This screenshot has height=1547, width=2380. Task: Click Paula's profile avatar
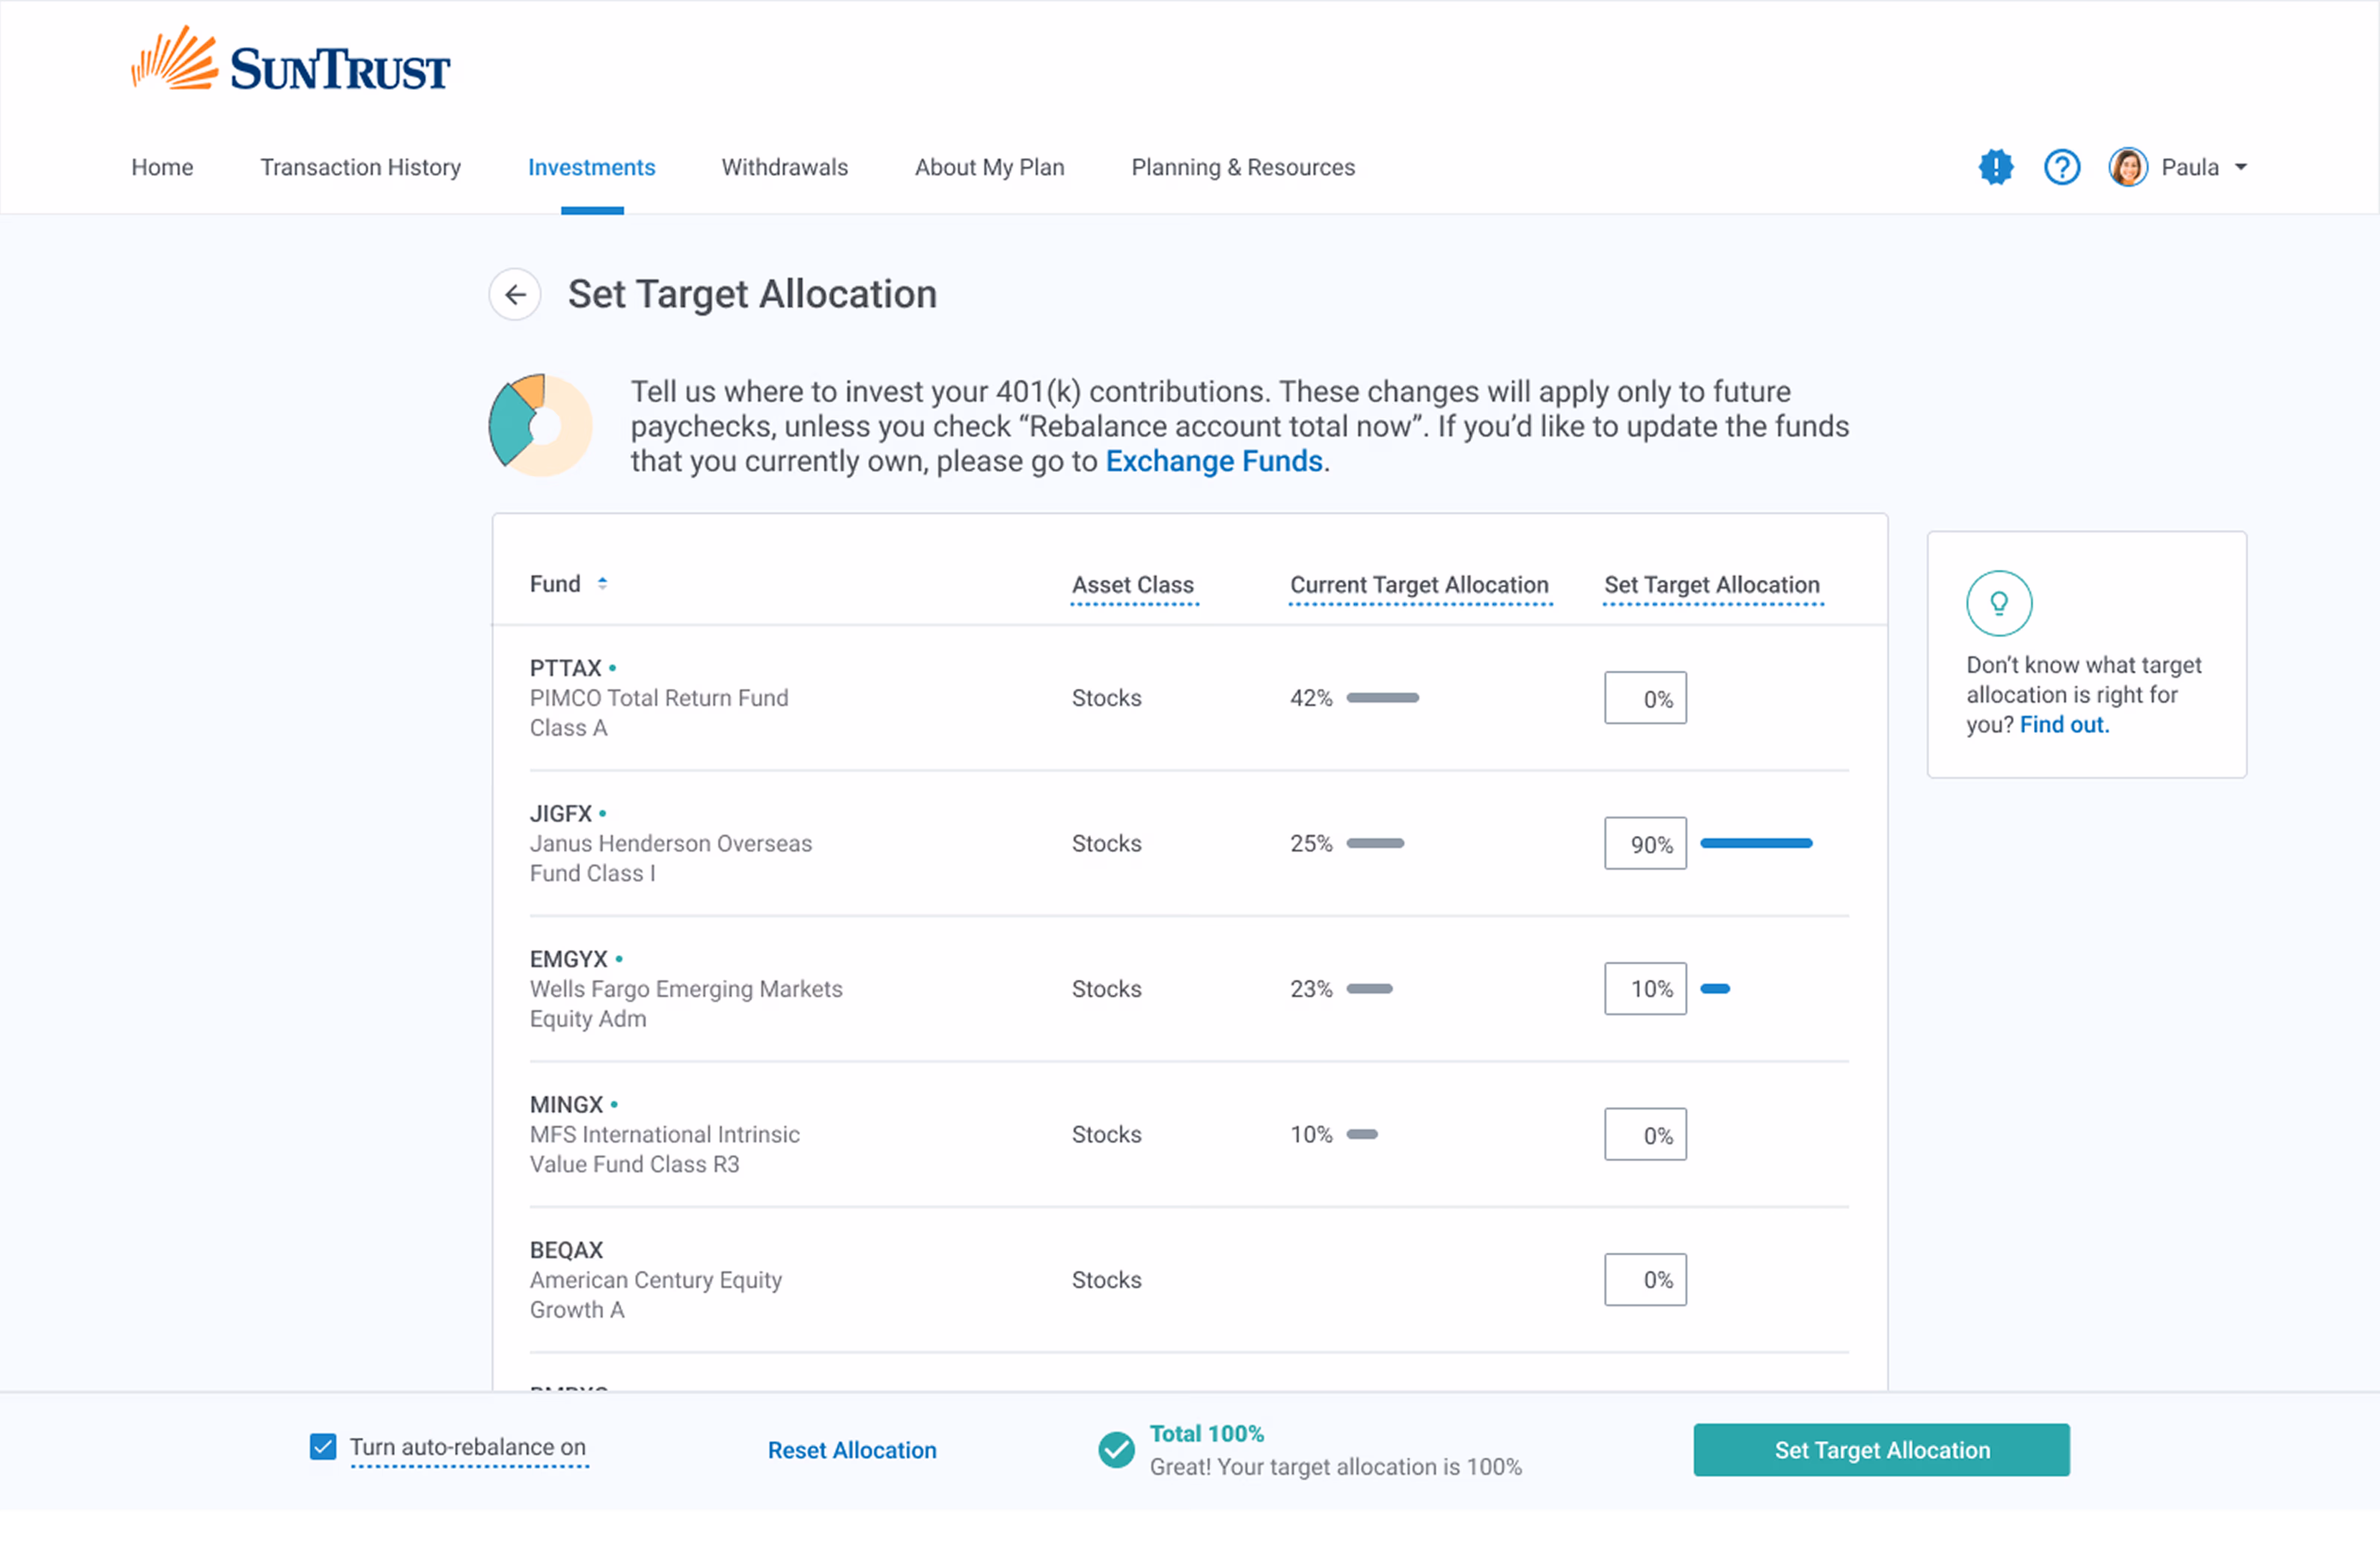click(x=2128, y=167)
